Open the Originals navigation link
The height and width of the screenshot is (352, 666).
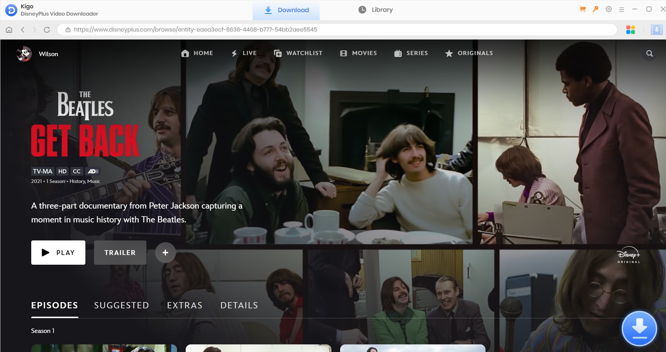[x=469, y=53]
